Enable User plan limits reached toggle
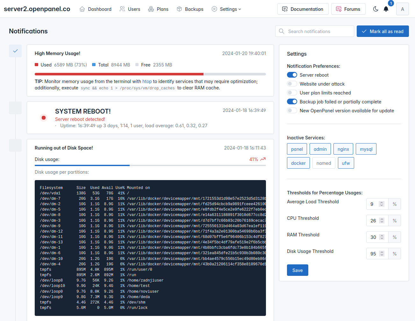 [x=292, y=93]
